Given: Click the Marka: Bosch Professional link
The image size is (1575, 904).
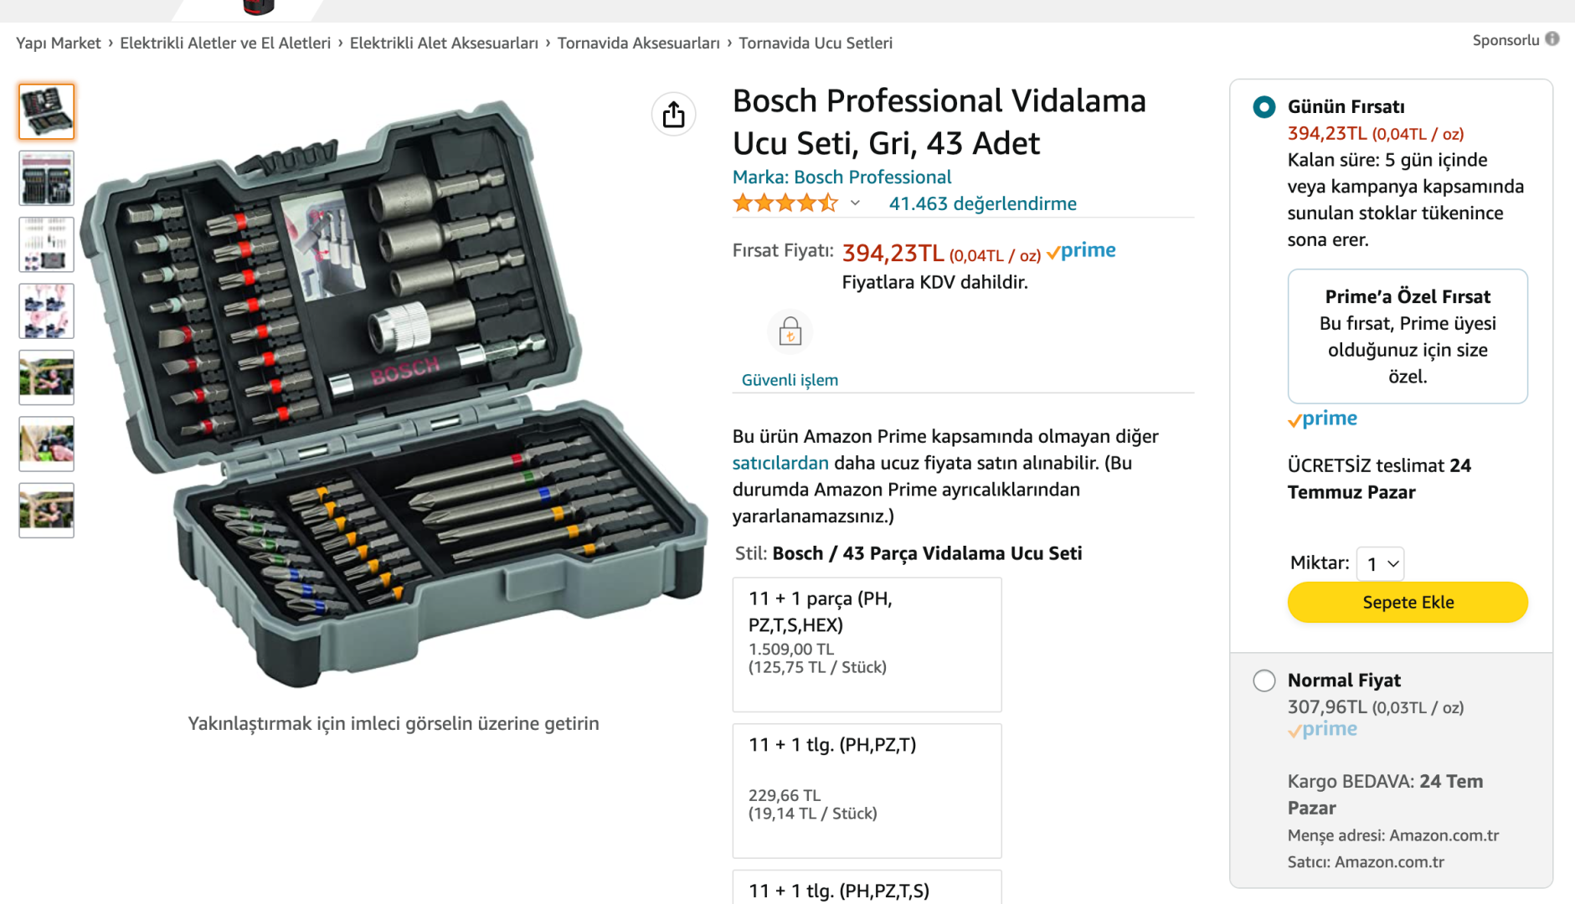Looking at the screenshot, I should pos(842,177).
